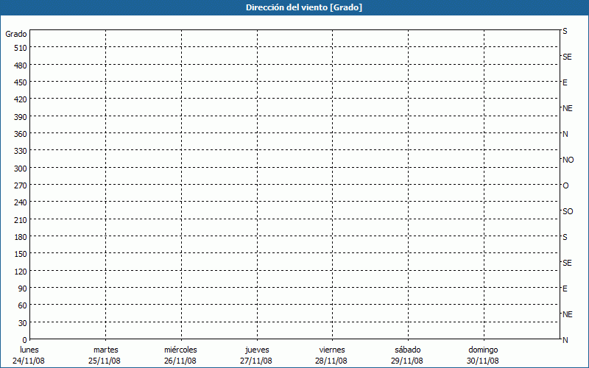Screen dimensions: 589x368
Task: Click the NO wind direction label
Action: pyautogui.click(x=568, y=160)
